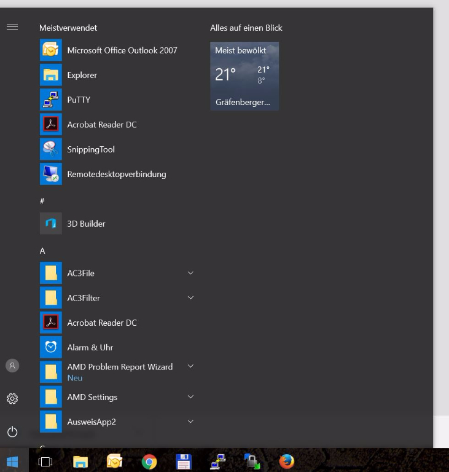Click the Alles auf einen Blick heading
Viewport: 449px width, 472px height.
pyautogui.click(x=246, y=28)
